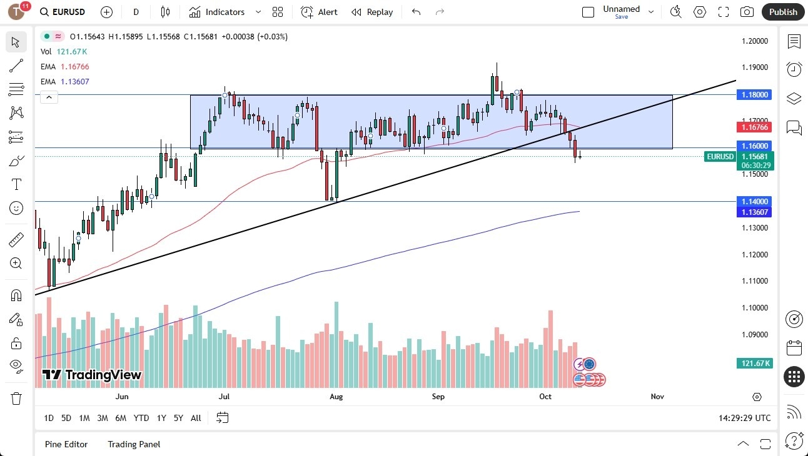Click the Publish button
The width and height of the screenshot is (808, 456).
782,11
